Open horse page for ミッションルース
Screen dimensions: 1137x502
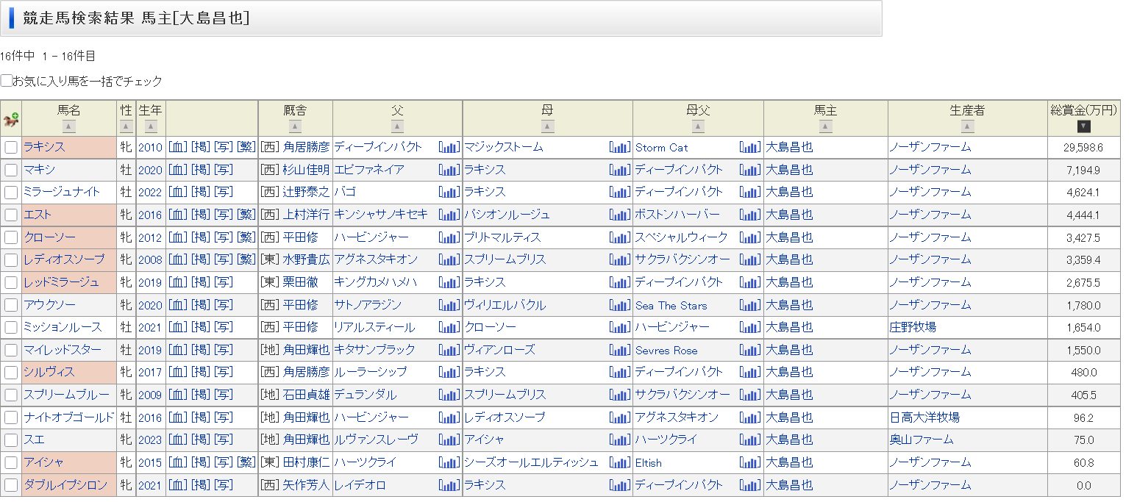pyautogui.click(x=63, y=327)
